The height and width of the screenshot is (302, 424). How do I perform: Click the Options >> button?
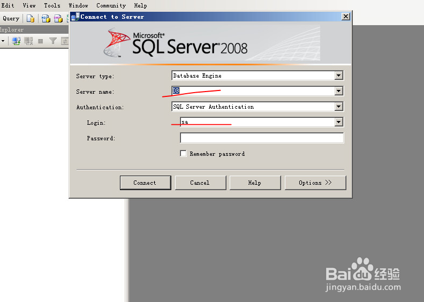[315, 183]
